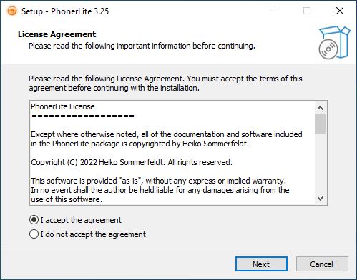Image resolution: width=357 pixels, height=280 pixels.
Task: Click the license text up scroll arrow
Action: coord(321,108)
